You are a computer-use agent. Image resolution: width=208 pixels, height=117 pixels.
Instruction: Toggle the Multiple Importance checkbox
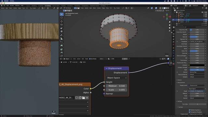pyautogui.click(x=189, y=110)
